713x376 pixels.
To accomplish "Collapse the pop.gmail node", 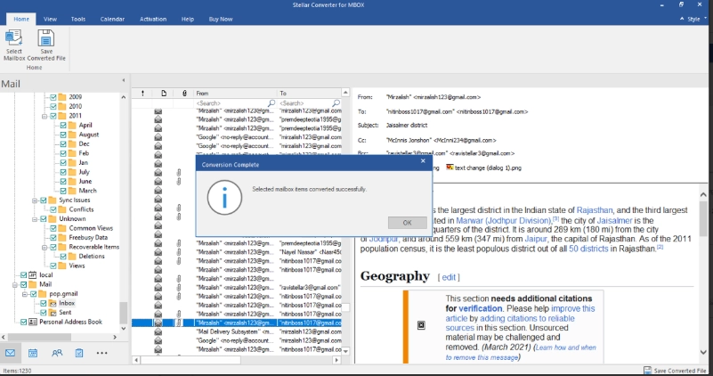I will point(25,294).
